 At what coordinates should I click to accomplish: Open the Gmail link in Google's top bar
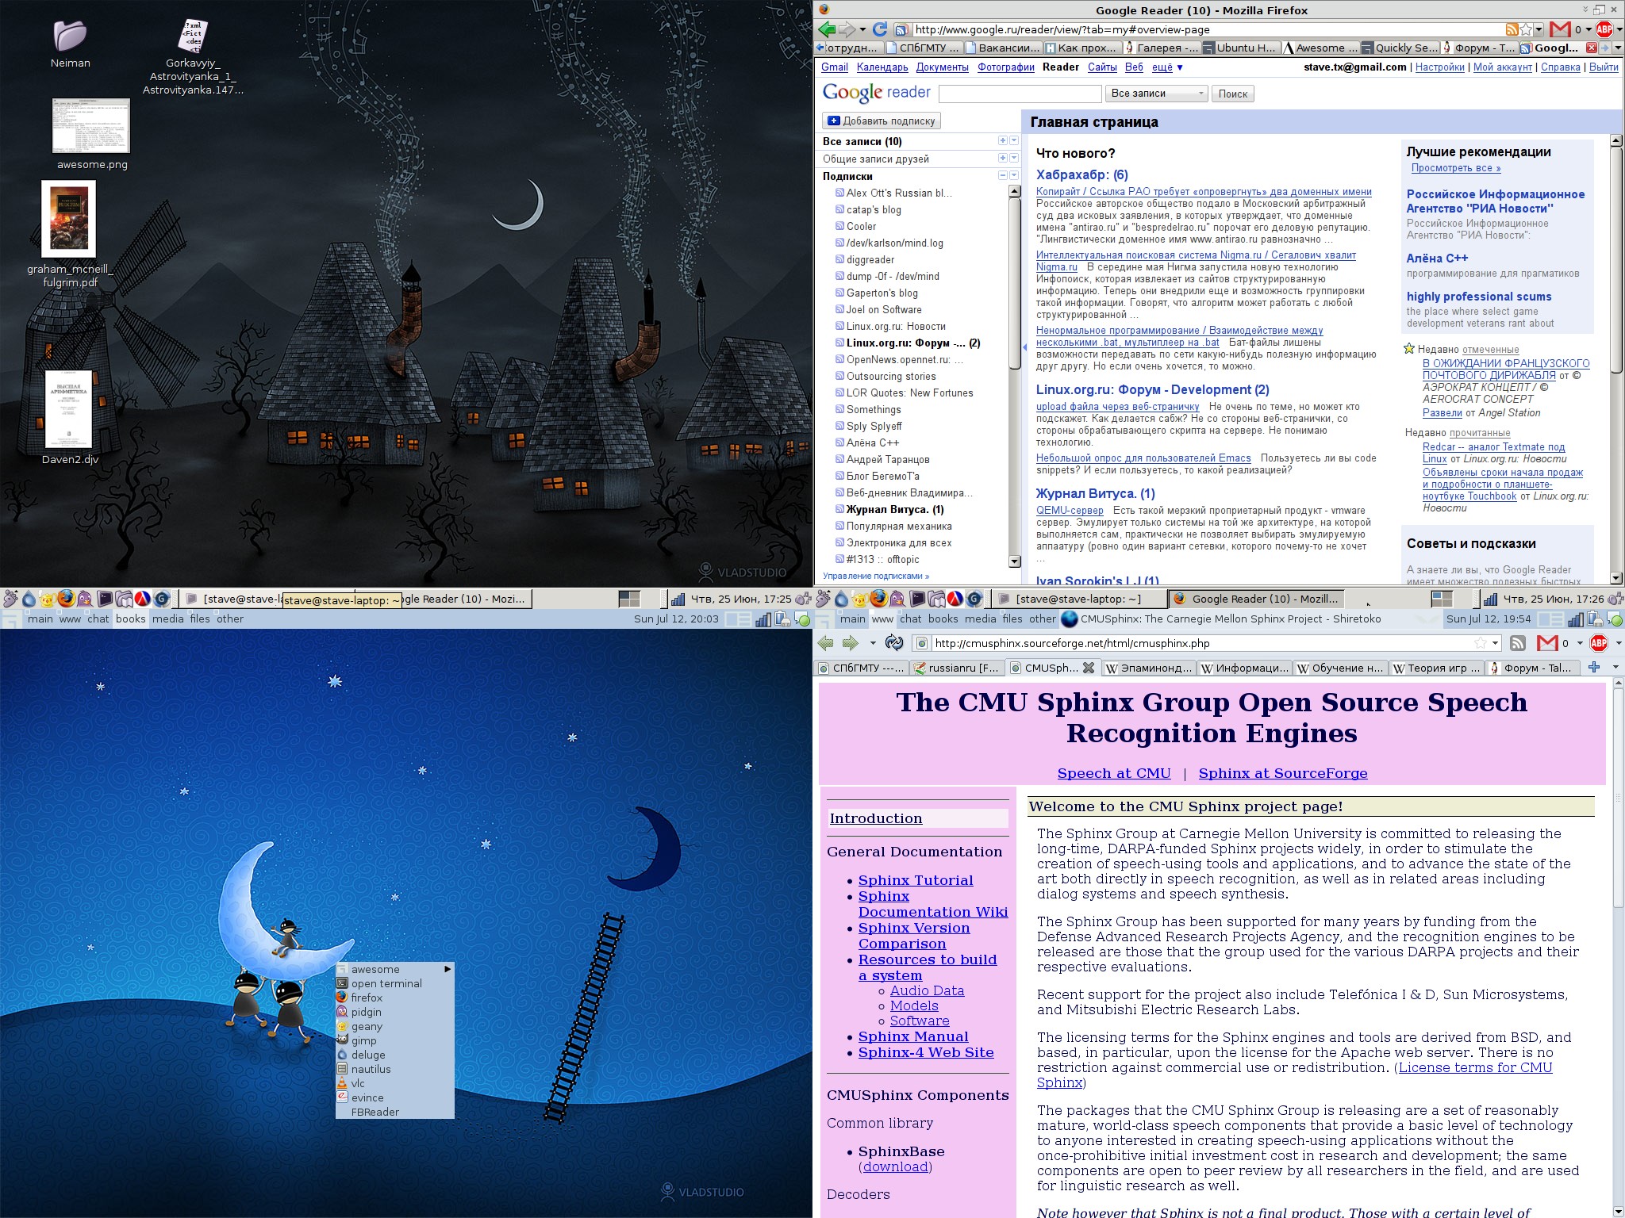click(x=834, y=67)
